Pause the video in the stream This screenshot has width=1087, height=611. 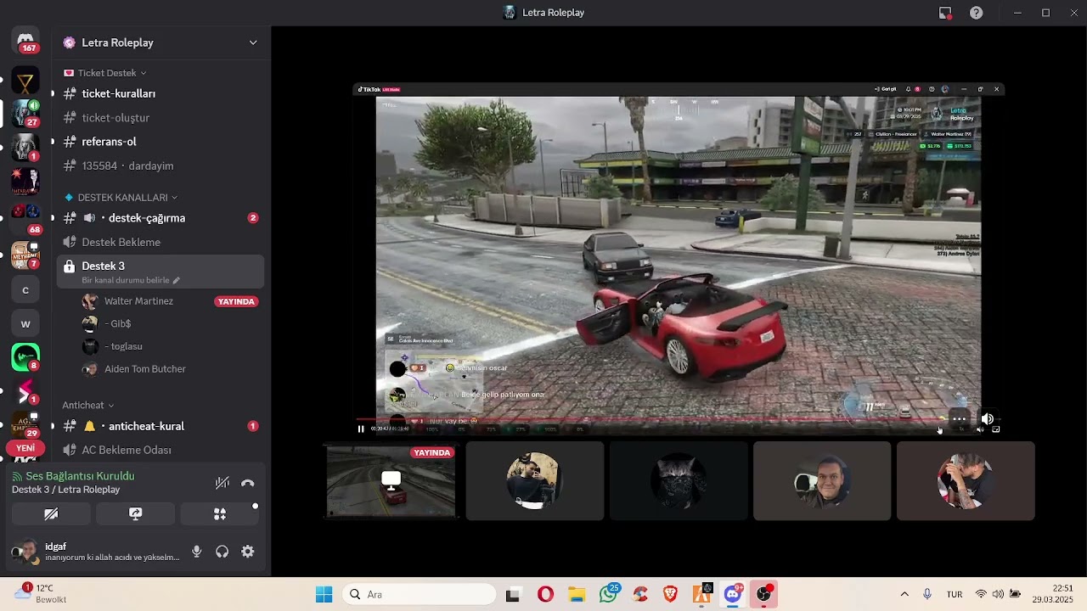click(x=361, y=429)
